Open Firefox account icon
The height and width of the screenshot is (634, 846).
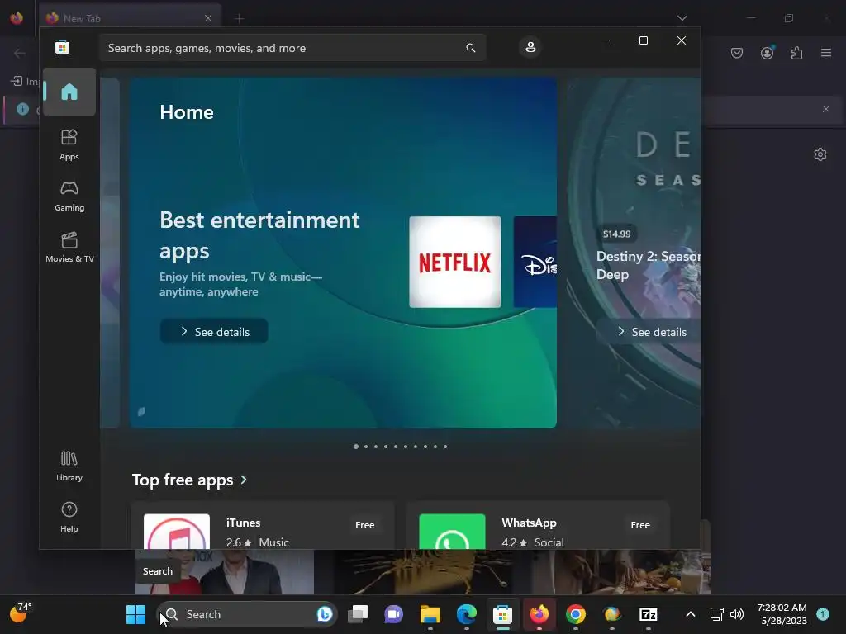767,53
